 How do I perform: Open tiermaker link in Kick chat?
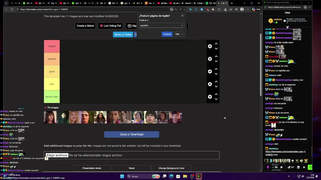tap(285, 153)
